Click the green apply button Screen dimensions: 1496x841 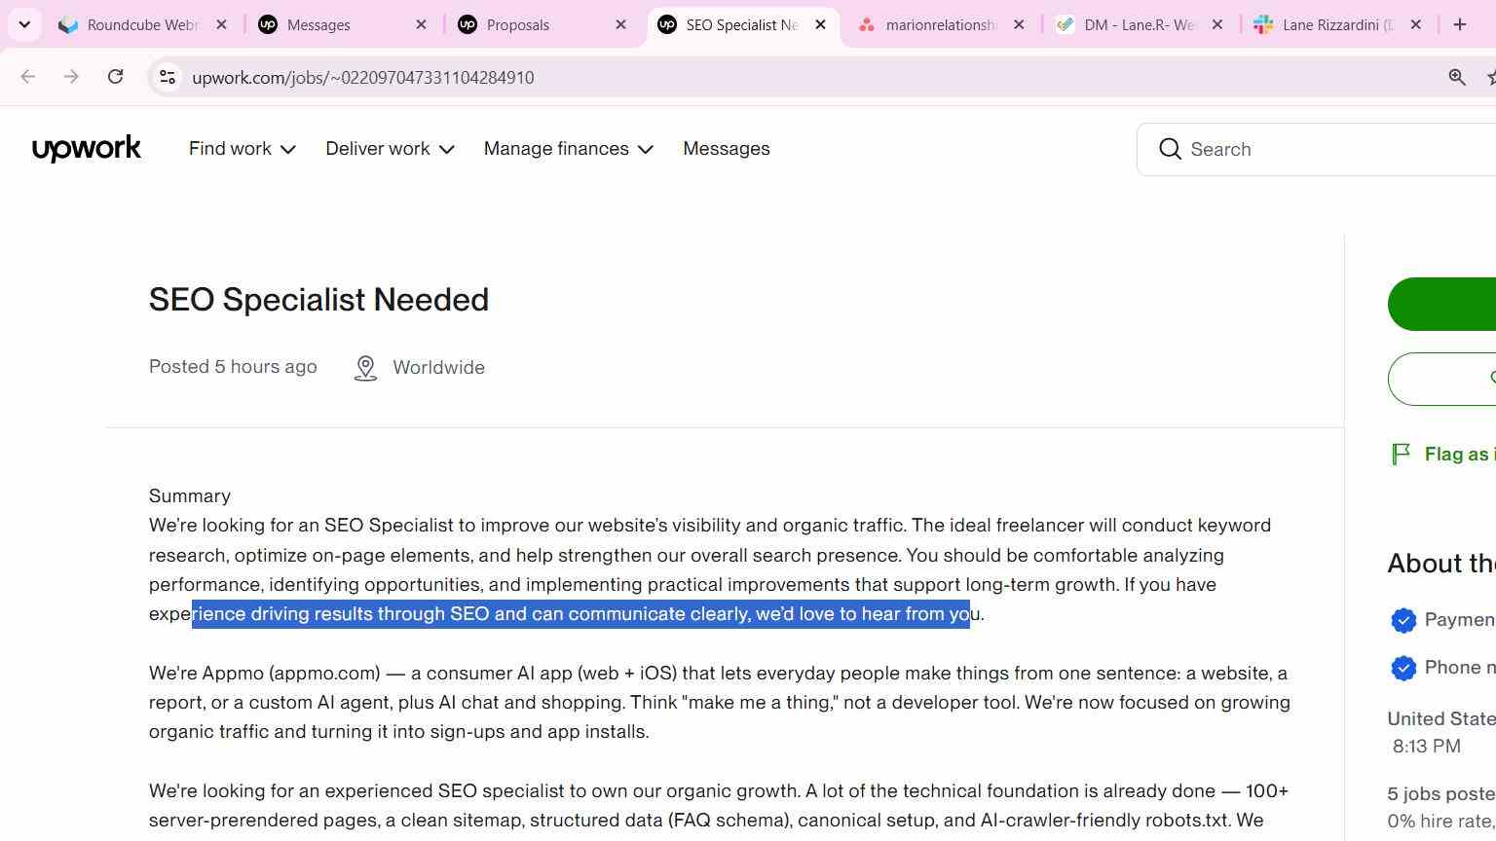tap(1441, 304)
